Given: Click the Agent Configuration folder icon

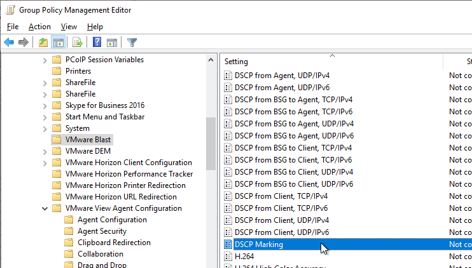Looking at the screenshot, I should coord(69,220).
